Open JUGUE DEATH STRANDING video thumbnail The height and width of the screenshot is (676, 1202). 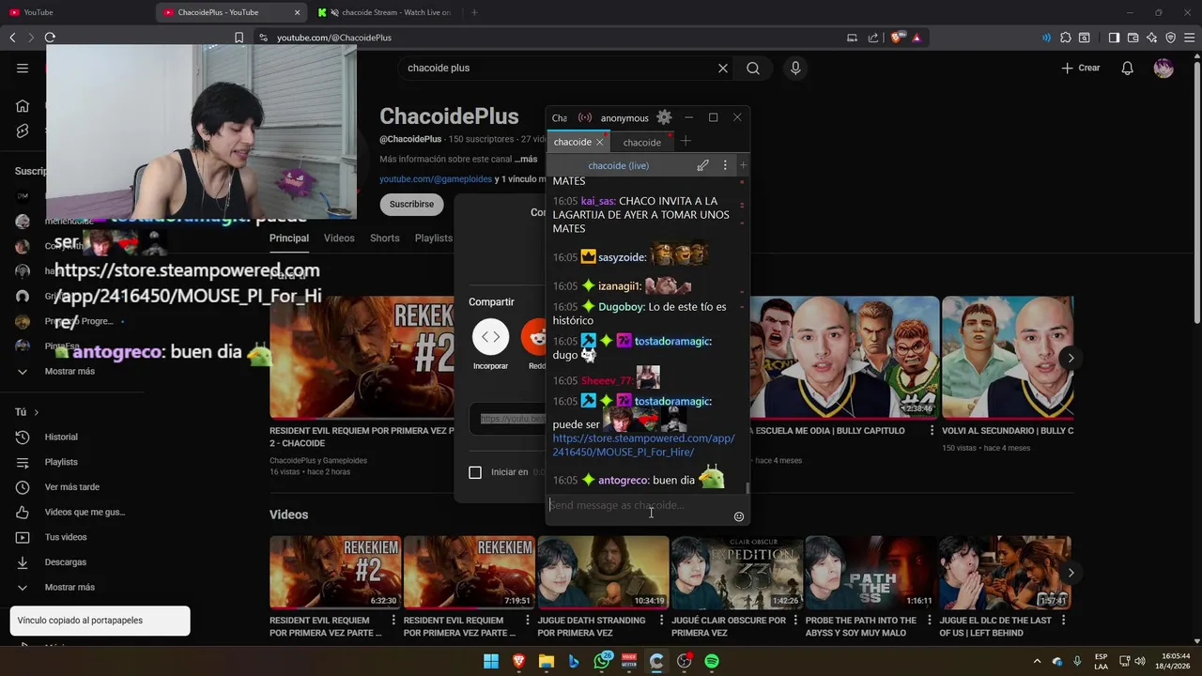coord(603,572)
